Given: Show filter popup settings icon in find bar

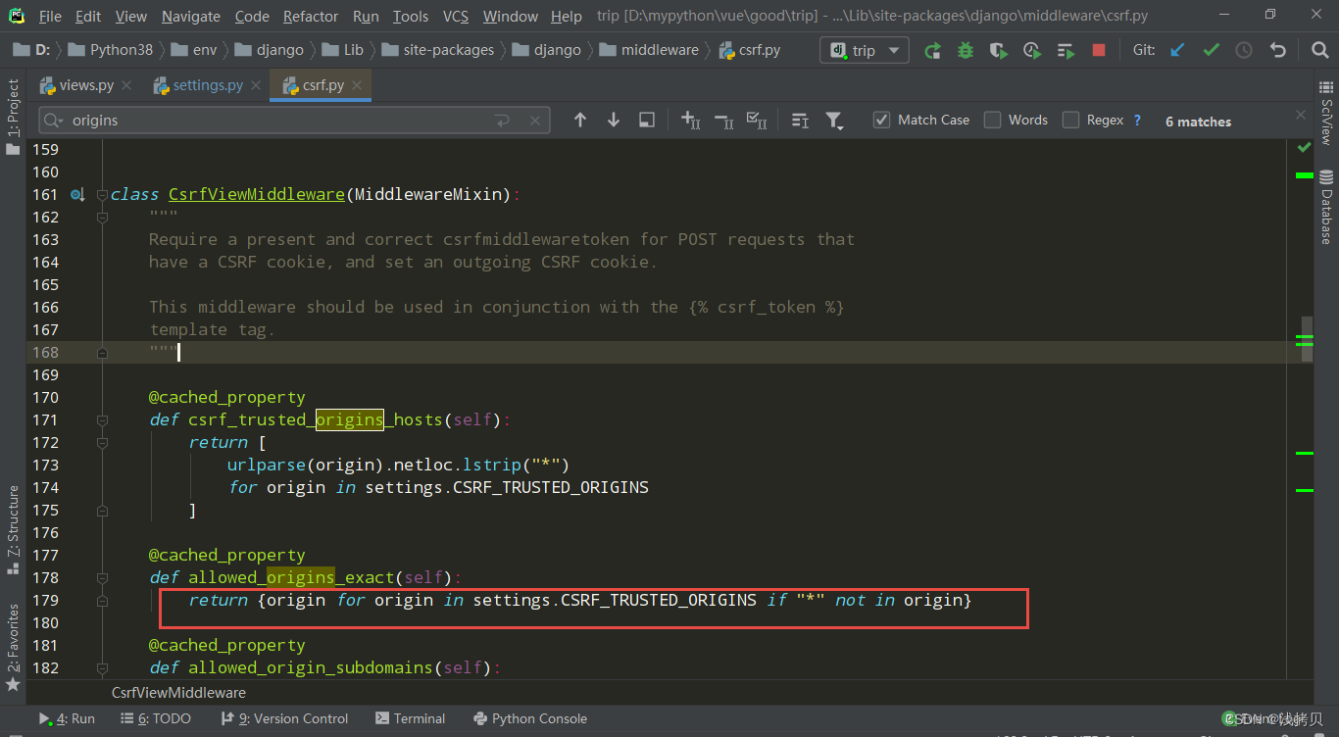Looking at the screenshot, I should coord(800,120).
